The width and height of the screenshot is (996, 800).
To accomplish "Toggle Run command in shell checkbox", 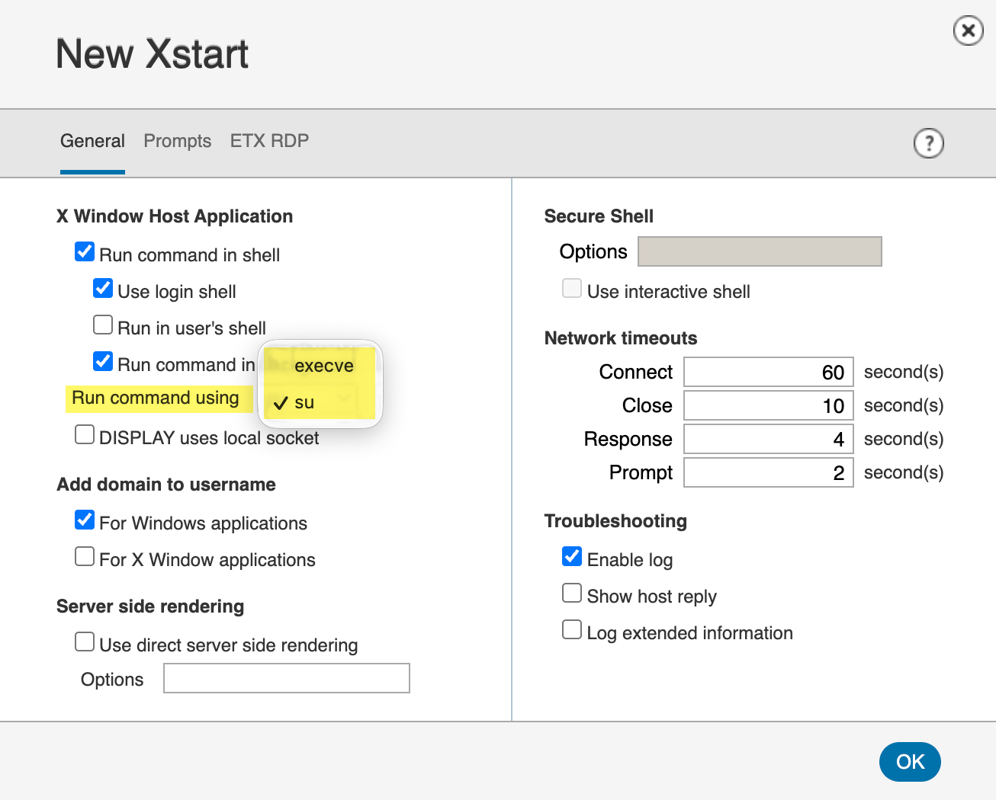I will coord(85,252).
